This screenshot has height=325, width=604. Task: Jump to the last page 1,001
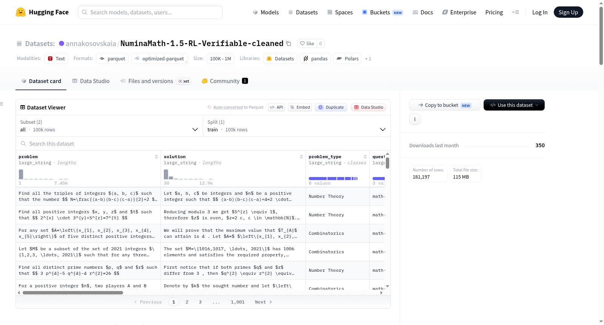(x=238, y=302)
